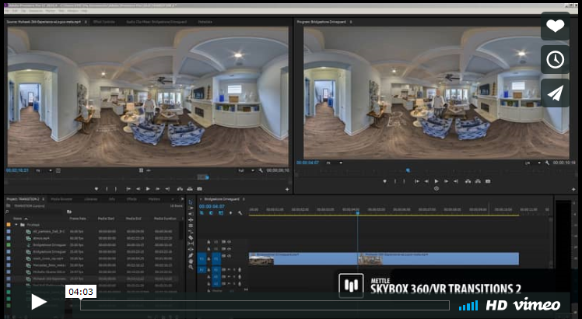Image resolution: width=582 pixels, height=319 pixels.
Task: Open the Metadata tab
Action: click(x=205, y=22)
